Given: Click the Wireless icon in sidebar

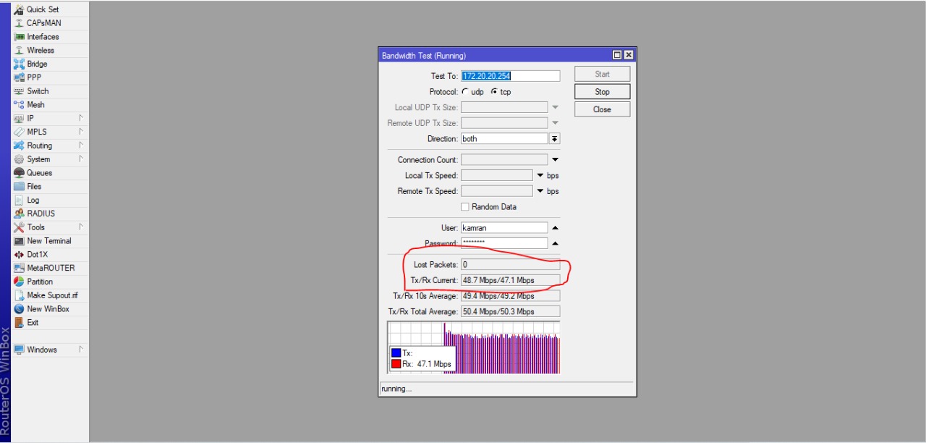Looking at the screenshot, I should [x=20, y=51].
